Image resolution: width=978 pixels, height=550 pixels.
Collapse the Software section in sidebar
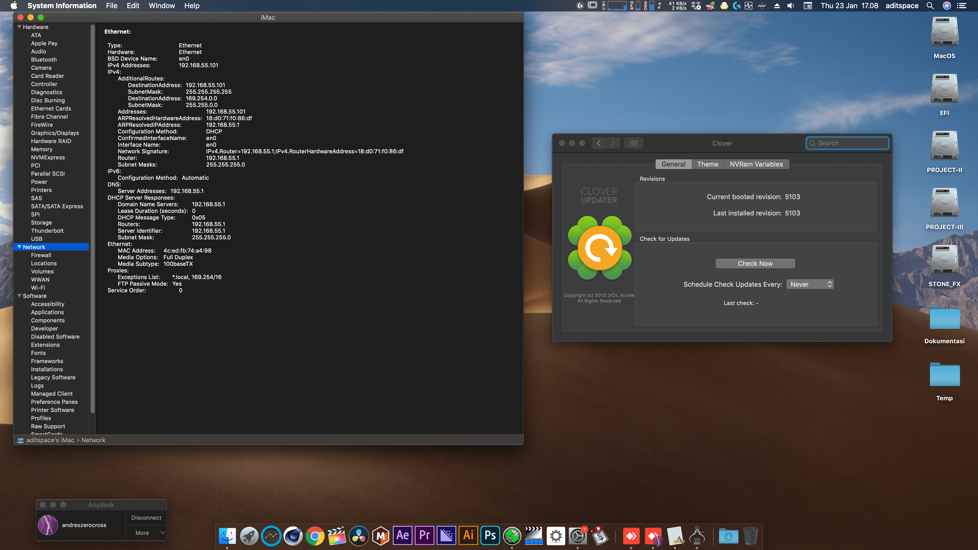[x=19, y=296]
